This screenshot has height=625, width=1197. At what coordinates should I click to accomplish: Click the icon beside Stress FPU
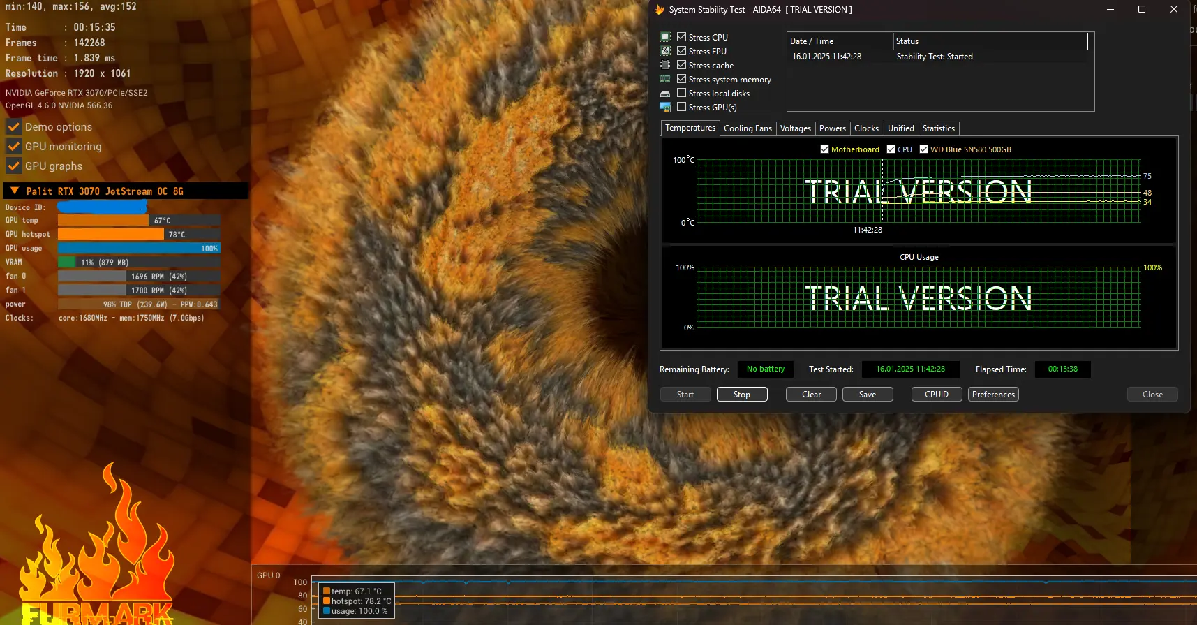click(665, 50)
